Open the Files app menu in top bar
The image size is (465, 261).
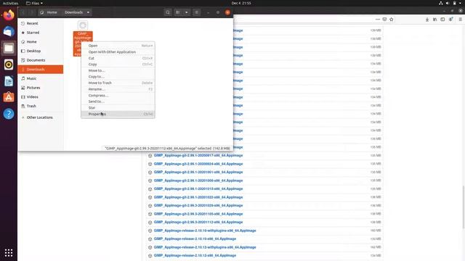(34, 3)
